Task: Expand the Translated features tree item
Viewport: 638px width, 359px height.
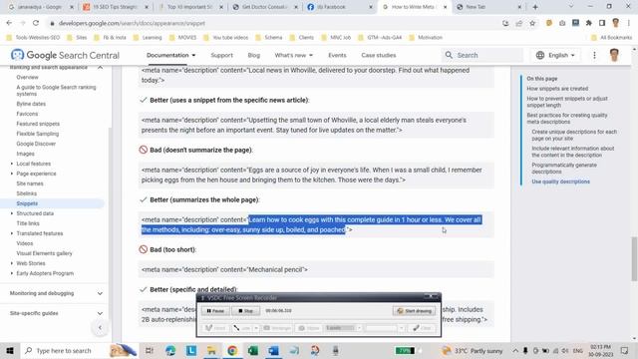Action: 12,233
